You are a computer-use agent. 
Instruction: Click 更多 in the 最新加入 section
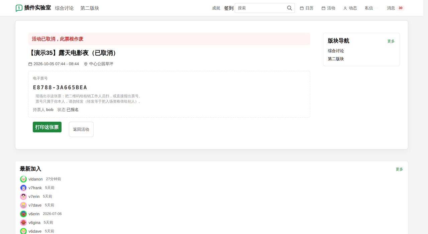(399, 169)
